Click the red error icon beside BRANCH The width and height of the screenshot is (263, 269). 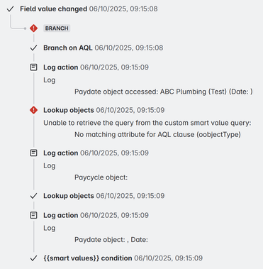34,28
